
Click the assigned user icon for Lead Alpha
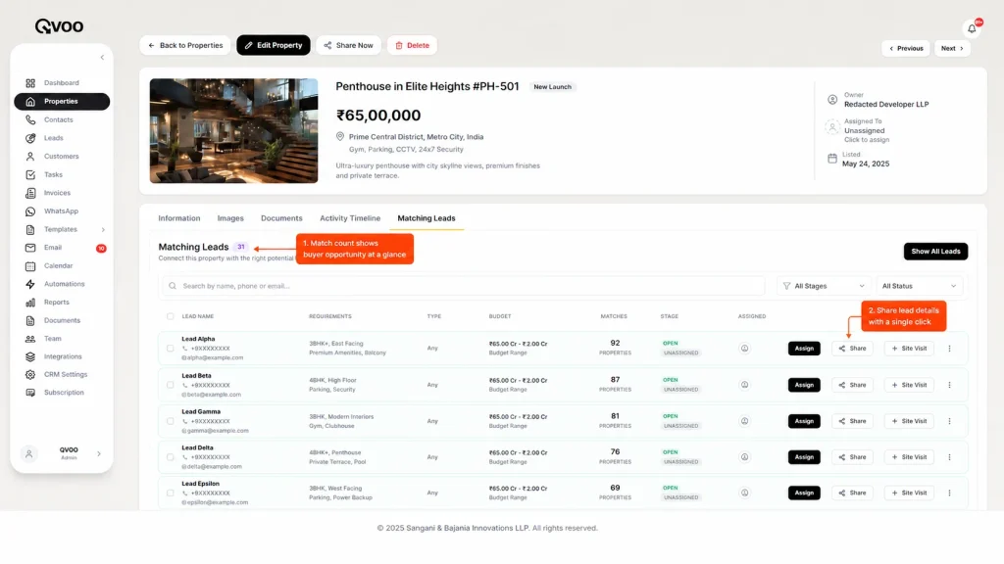pos(744,349)
